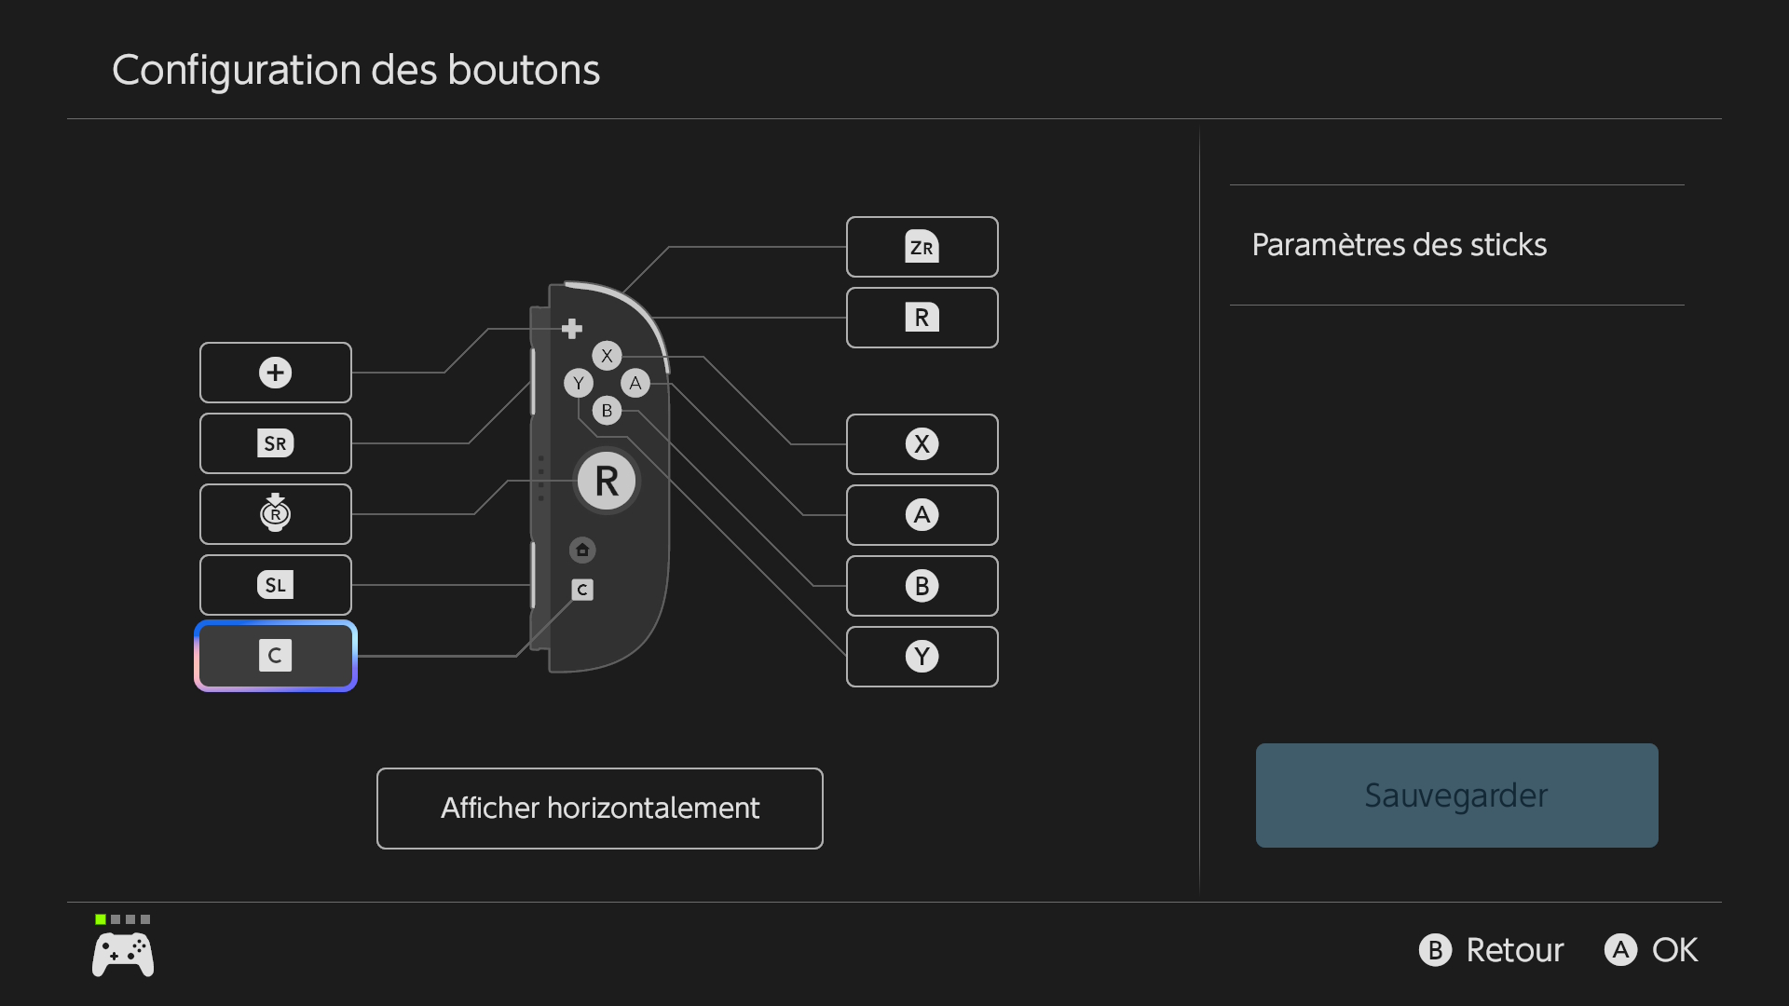The height and width of the screenshot is (1006, 1789).
Task: Select the ZR button mapping box
Action: click(x=922, y=247)
